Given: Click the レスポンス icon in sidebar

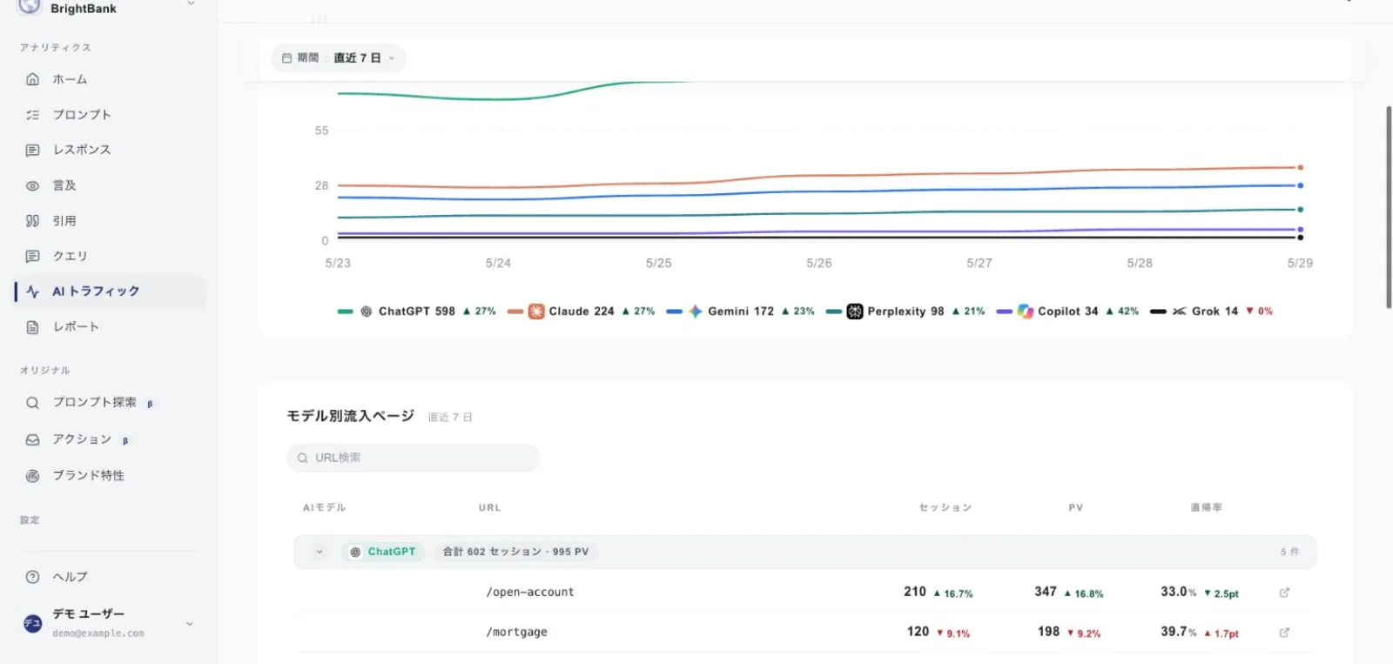Looking at the screenshot, I should (x=32, y=150).
